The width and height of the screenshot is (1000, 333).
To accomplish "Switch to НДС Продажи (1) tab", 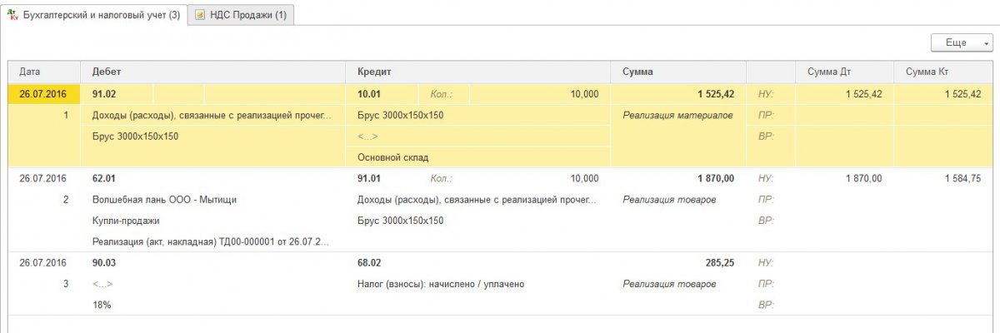I will [241, 15].
